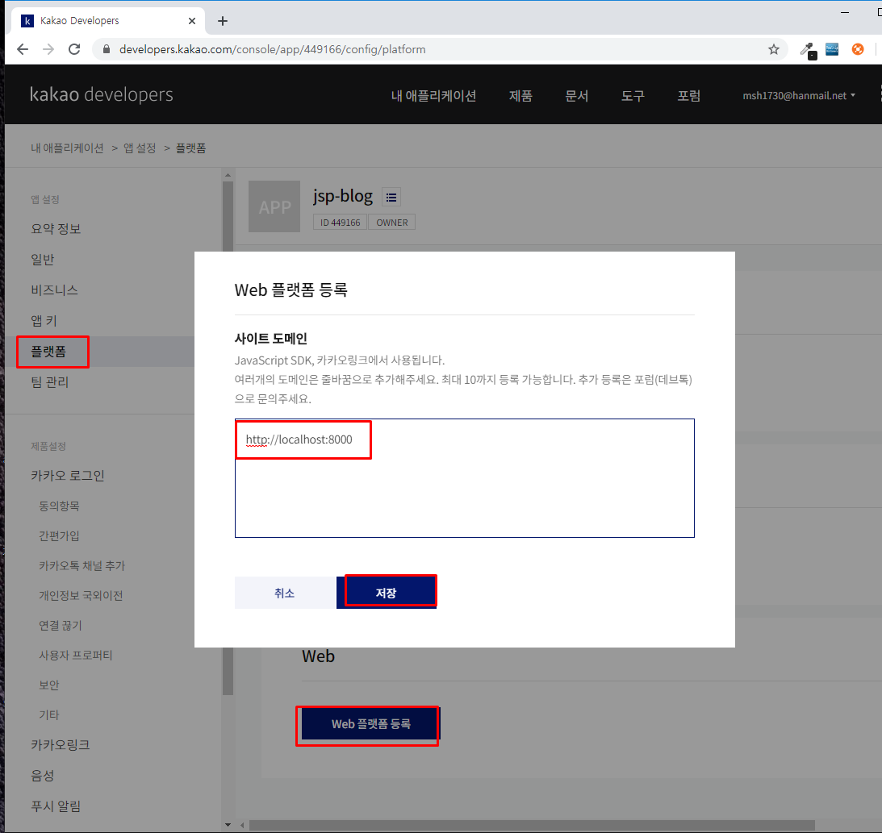Open 연결 끊기 sidebar sub-item
Image resolution: width=882 pixels, height=833 pixels.
coord(61,625)
